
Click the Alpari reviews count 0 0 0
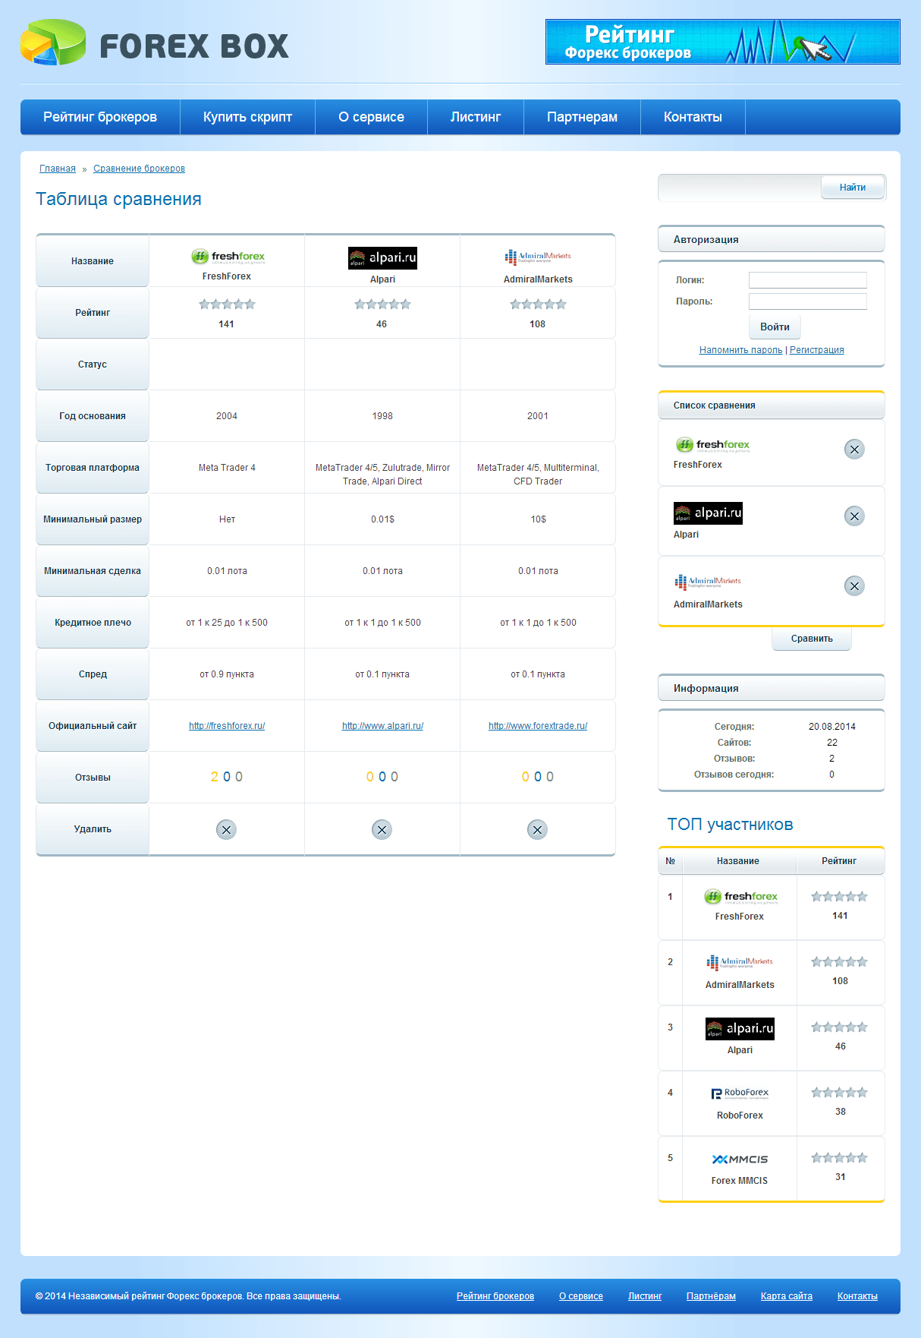(382, 777)
